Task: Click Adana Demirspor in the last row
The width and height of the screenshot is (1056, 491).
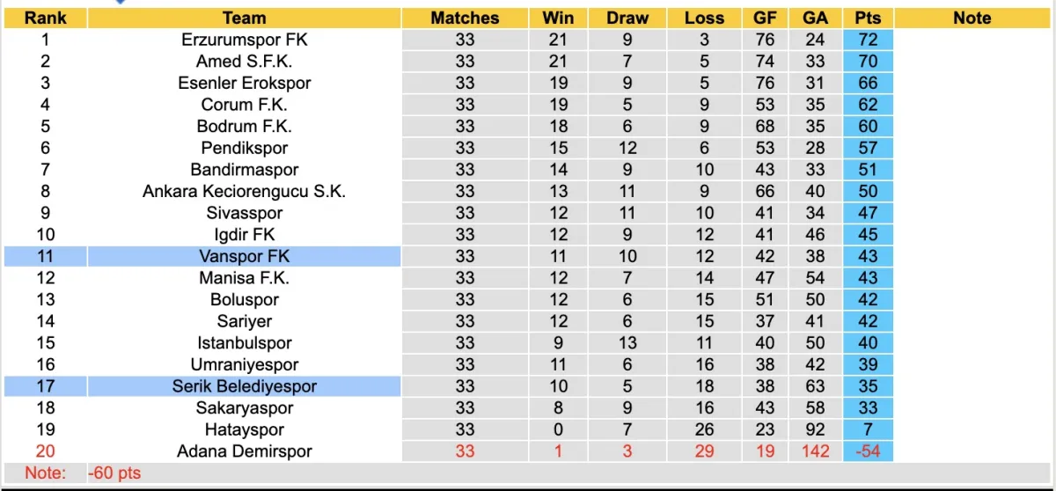Action: coord(245,451)
